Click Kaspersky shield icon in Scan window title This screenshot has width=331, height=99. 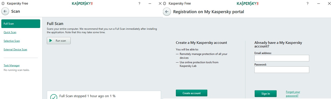point(3,3)
